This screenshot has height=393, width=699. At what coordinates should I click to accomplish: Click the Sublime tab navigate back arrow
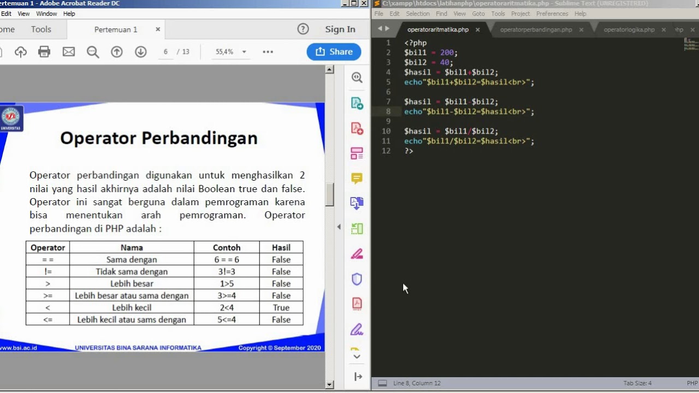pos(380,28)
